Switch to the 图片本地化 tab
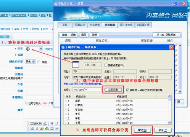The image size is (190, 137). 126,25
